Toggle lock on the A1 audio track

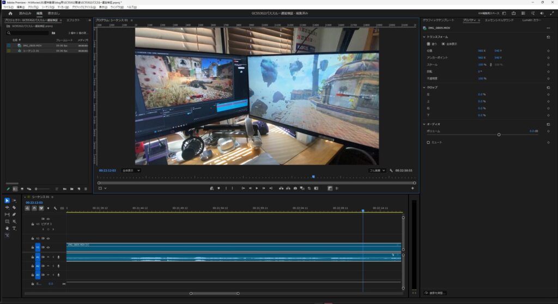tap(33, 257)
